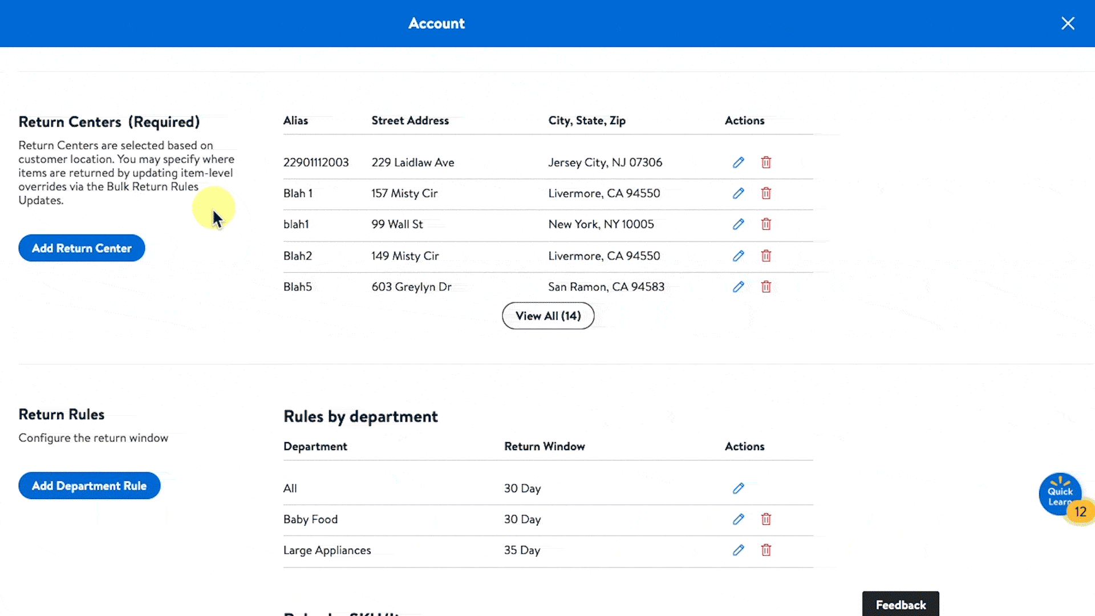Select the 99 Wall St address
Screen dimensions: 1095x616
397,224
